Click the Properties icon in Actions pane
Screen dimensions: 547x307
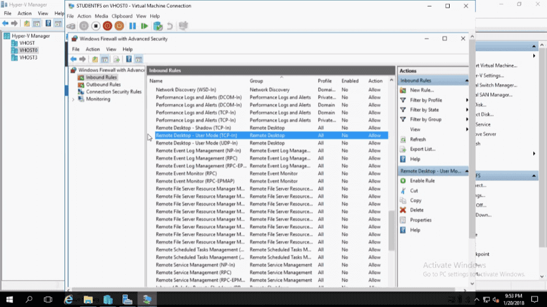pos(403,220)
